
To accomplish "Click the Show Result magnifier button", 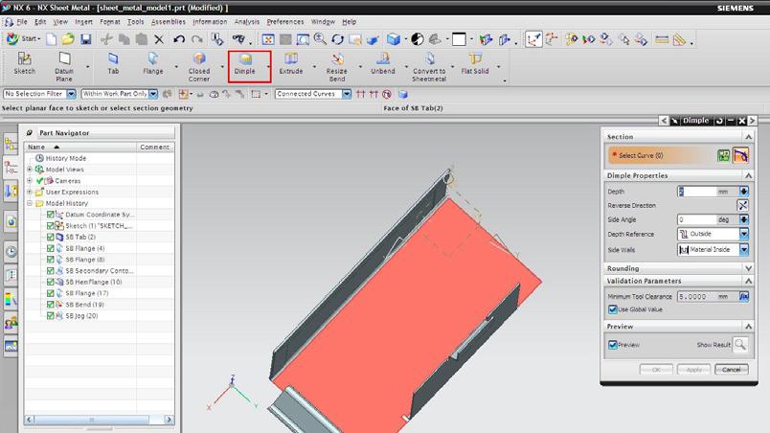I will click(x=740, y=345).
